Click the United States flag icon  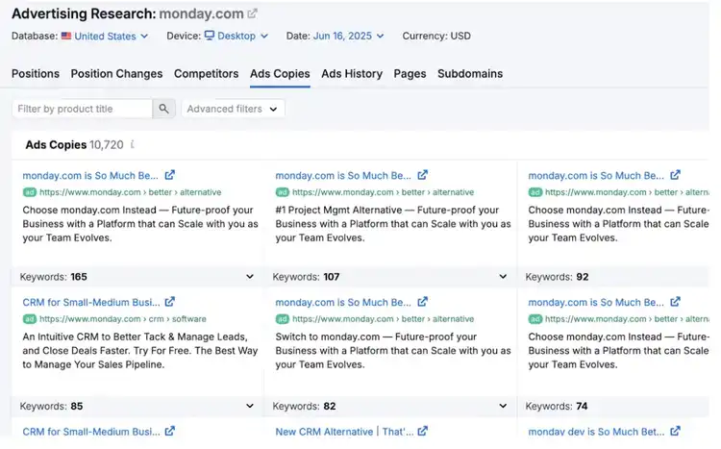pos(66,36)
